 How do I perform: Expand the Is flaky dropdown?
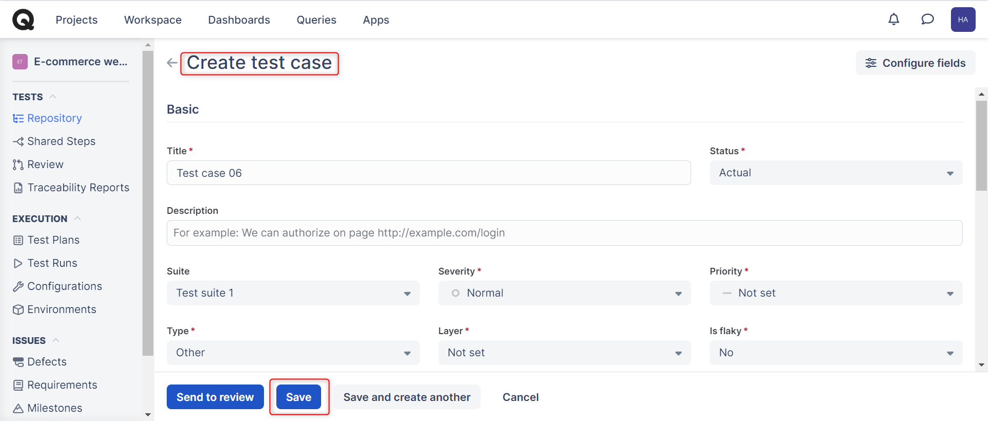coord(836,353)
